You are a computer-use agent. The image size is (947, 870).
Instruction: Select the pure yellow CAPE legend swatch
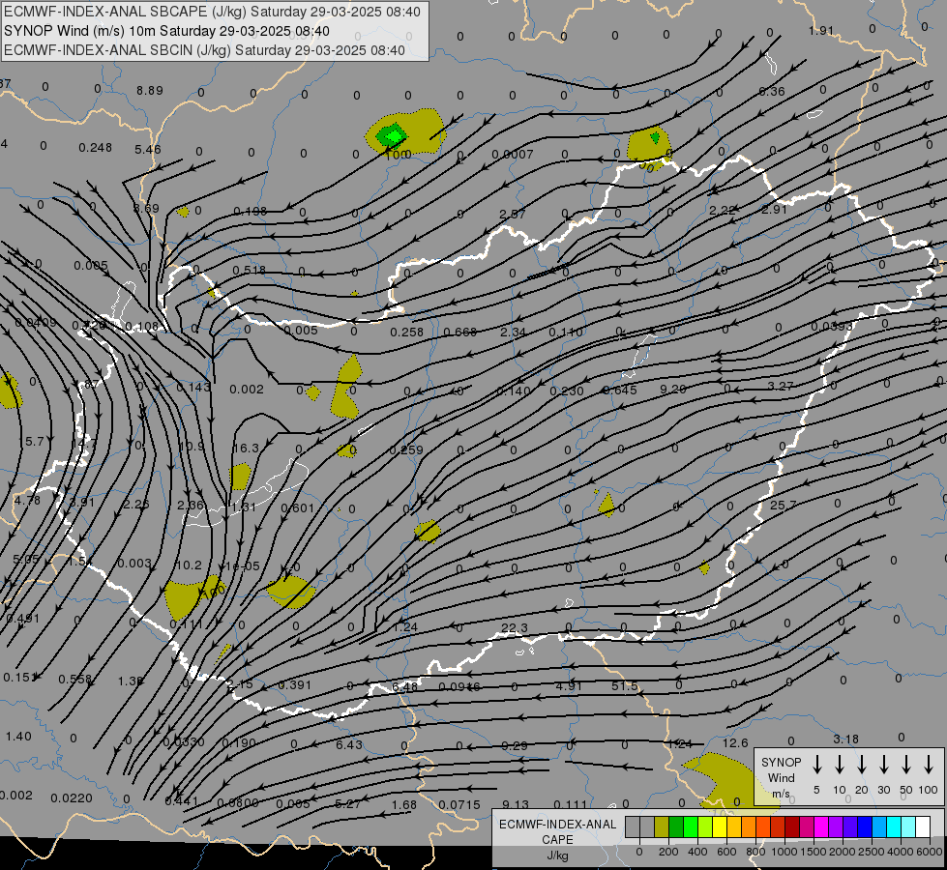pos(720,827)
